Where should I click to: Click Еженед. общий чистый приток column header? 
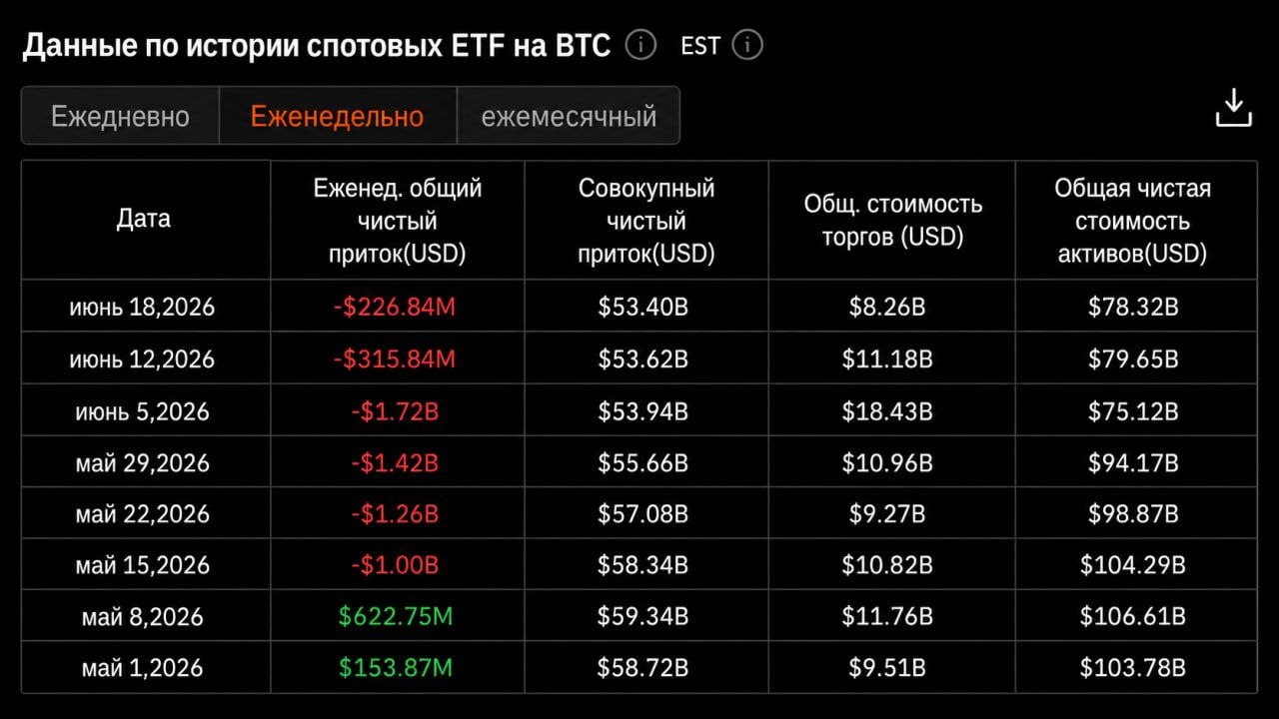pyautogui.click(x=398, y=221)
